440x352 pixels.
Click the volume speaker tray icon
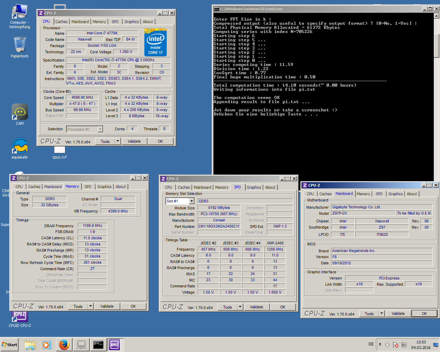pyautogui.click(x=387, y=345)
